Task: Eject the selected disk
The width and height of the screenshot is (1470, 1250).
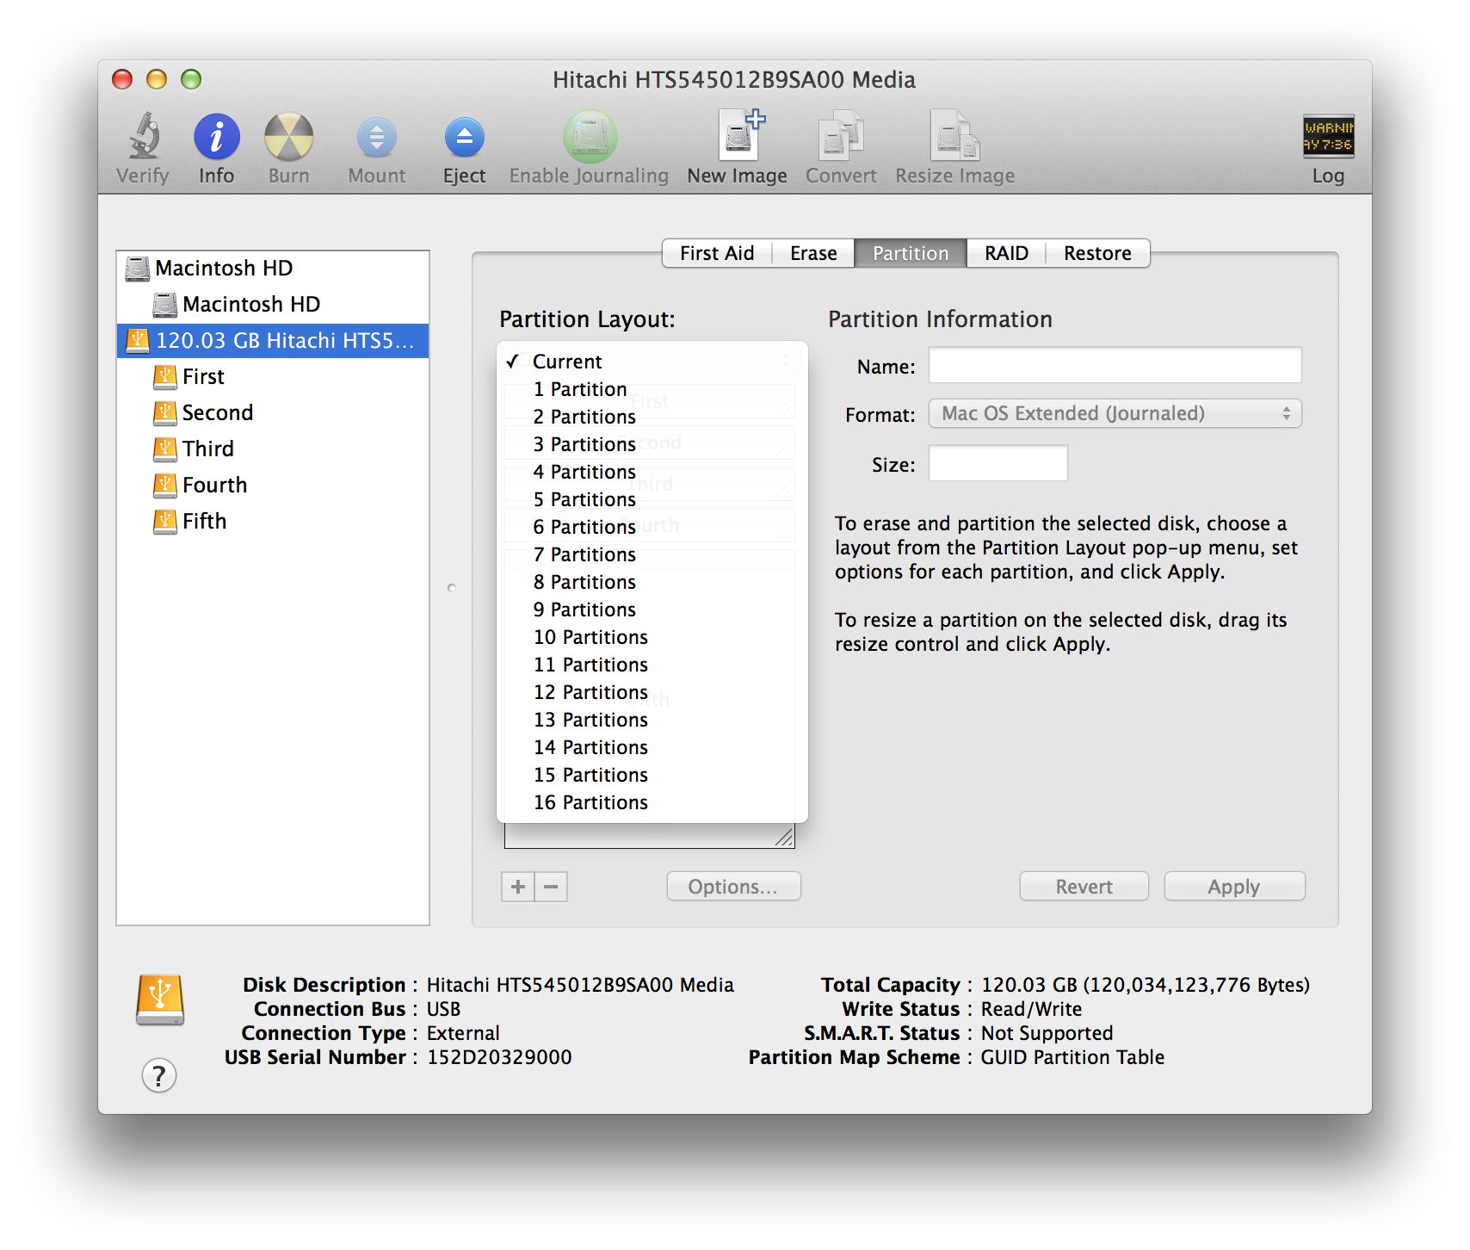Action: click(x=464, y=138)
